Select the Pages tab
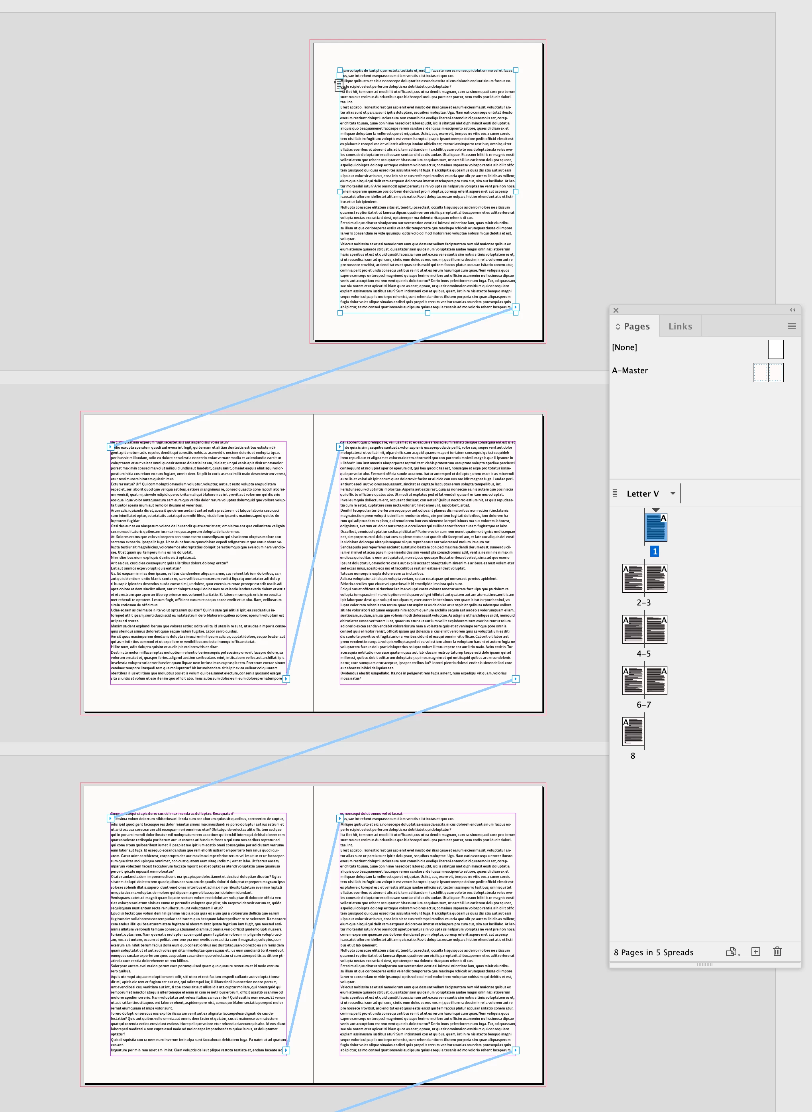 coord(637,326)
